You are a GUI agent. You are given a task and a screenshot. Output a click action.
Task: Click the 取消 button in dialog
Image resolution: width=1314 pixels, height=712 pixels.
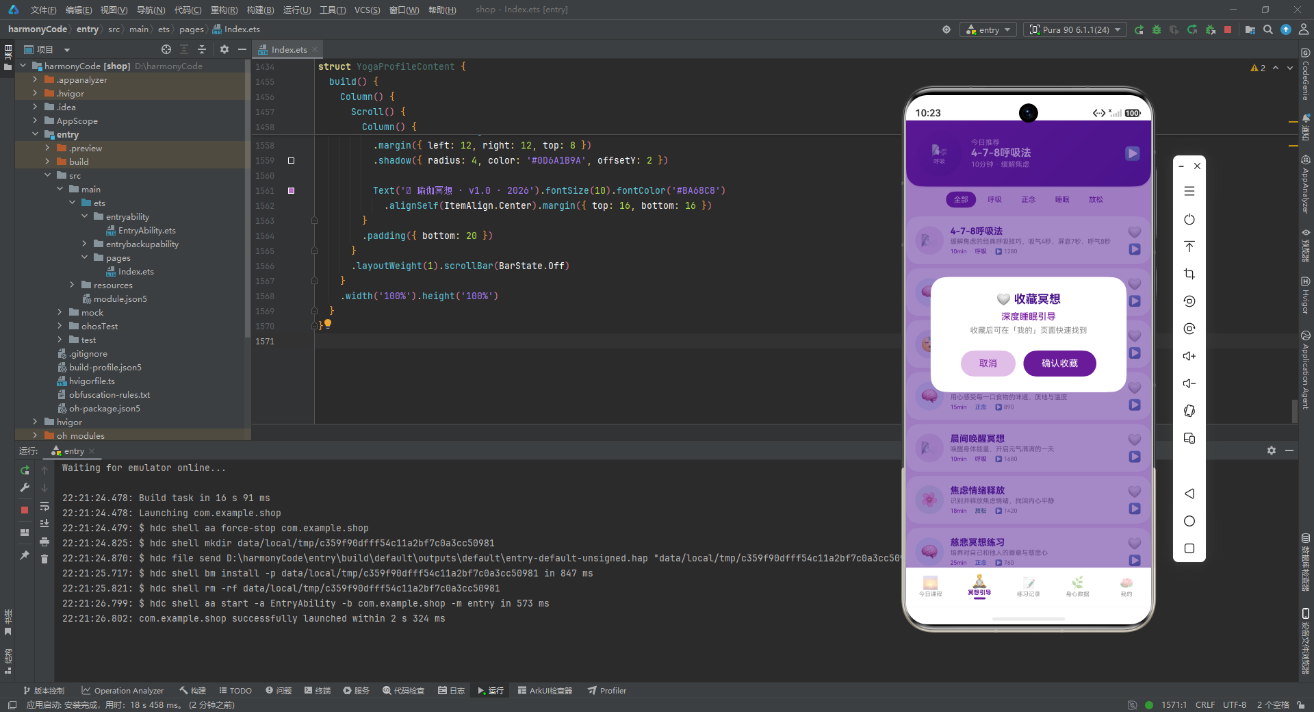click(x=988, y=364)
